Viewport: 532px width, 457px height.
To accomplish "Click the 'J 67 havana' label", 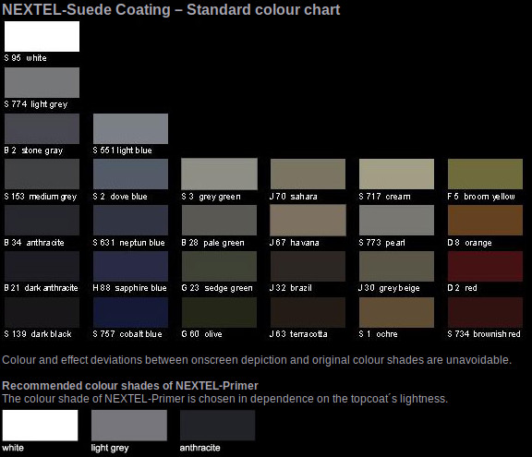I will click(294, 243).
